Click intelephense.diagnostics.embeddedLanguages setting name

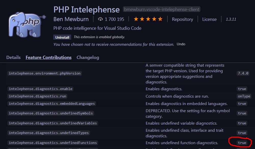click(52, 103)
